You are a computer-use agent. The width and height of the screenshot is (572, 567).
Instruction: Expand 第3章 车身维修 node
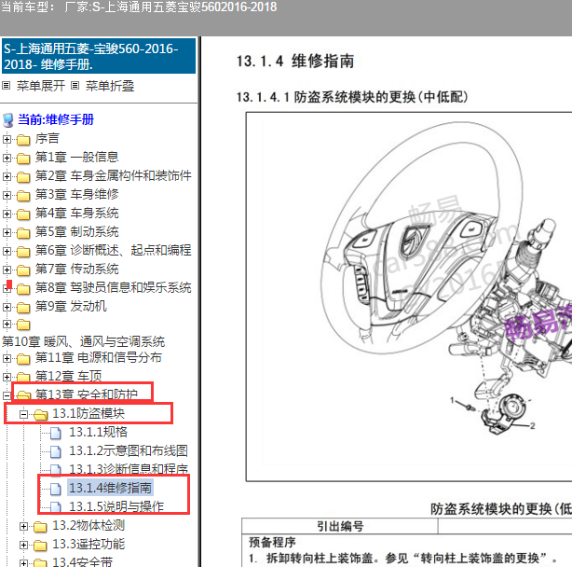coord(7,195)
